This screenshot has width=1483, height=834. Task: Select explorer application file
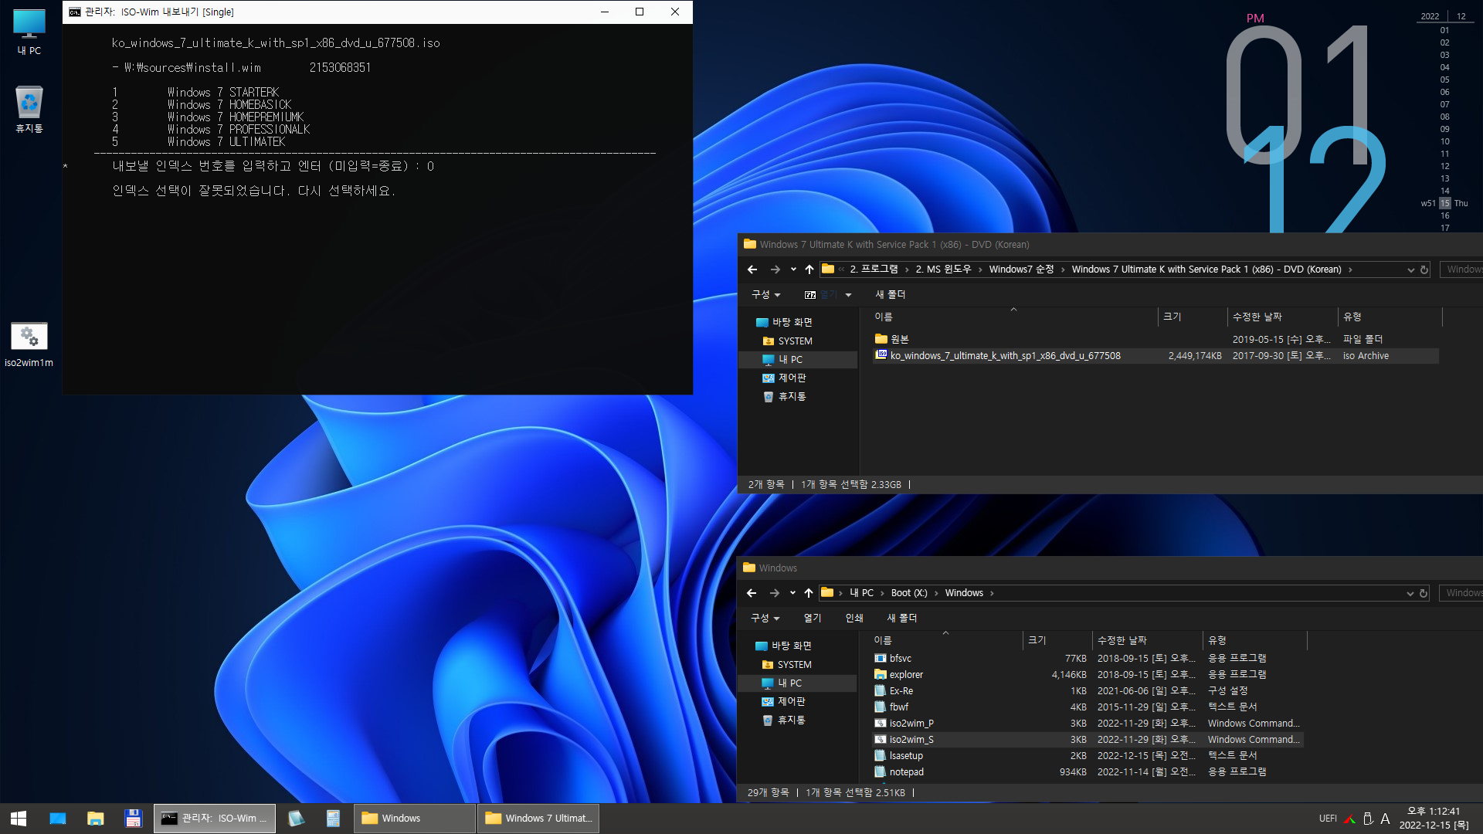(x=1088, y=675)
